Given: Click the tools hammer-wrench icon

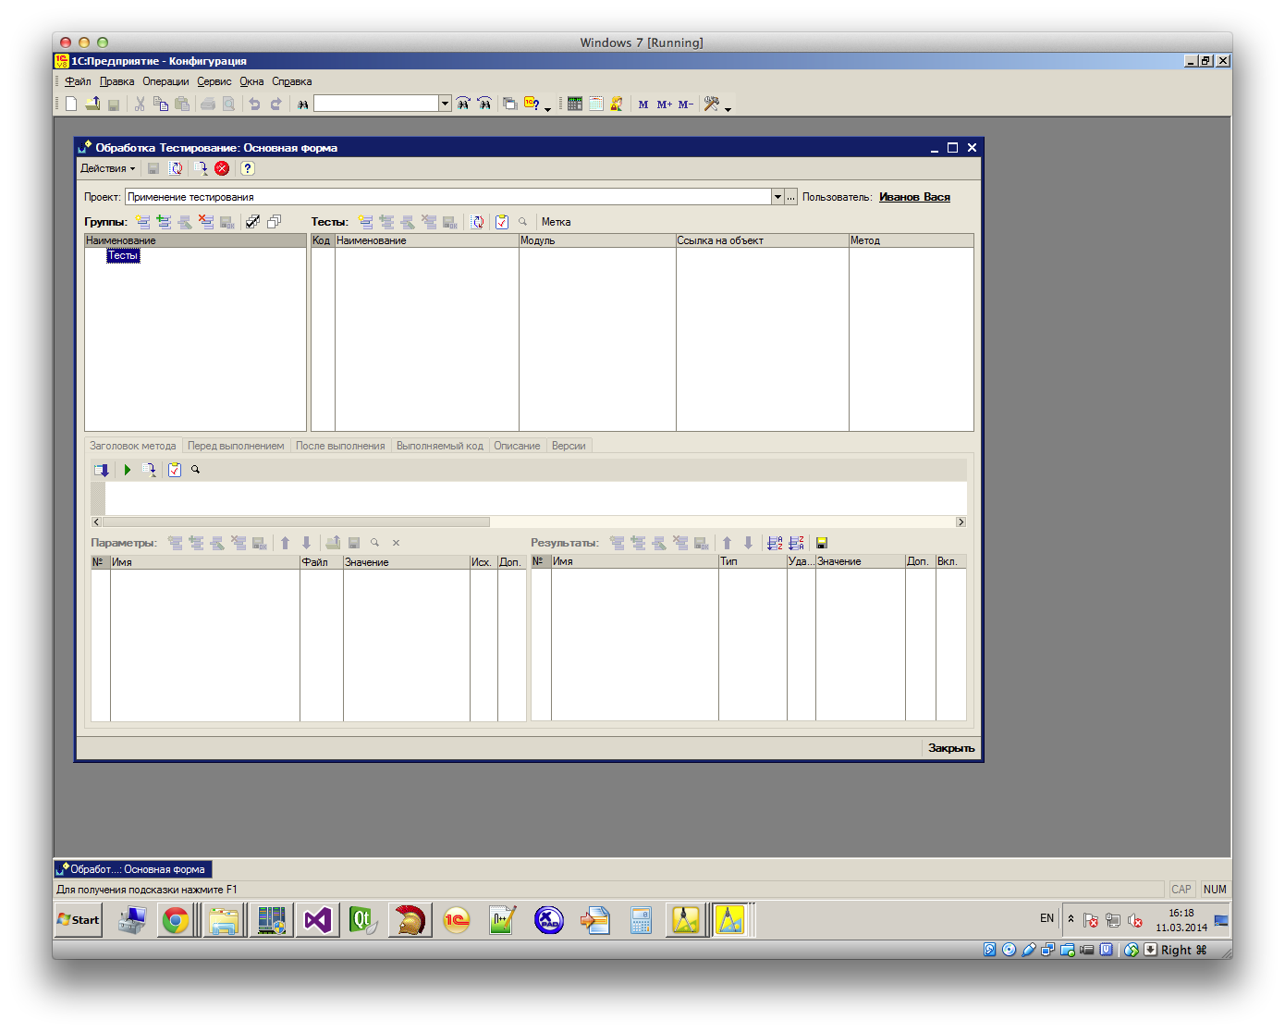Looking at the screenshot, I should point(711,104).
